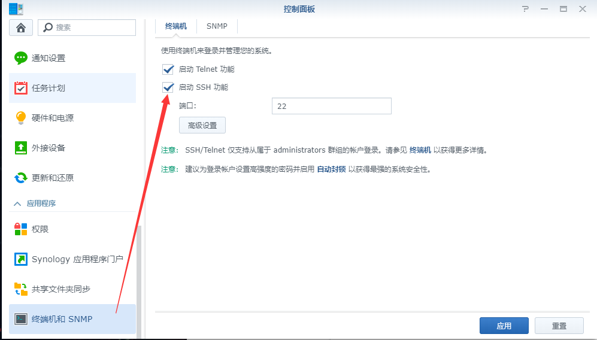
Task: Select Synology 应用程序门户 entry
Action: pos(72,259)
